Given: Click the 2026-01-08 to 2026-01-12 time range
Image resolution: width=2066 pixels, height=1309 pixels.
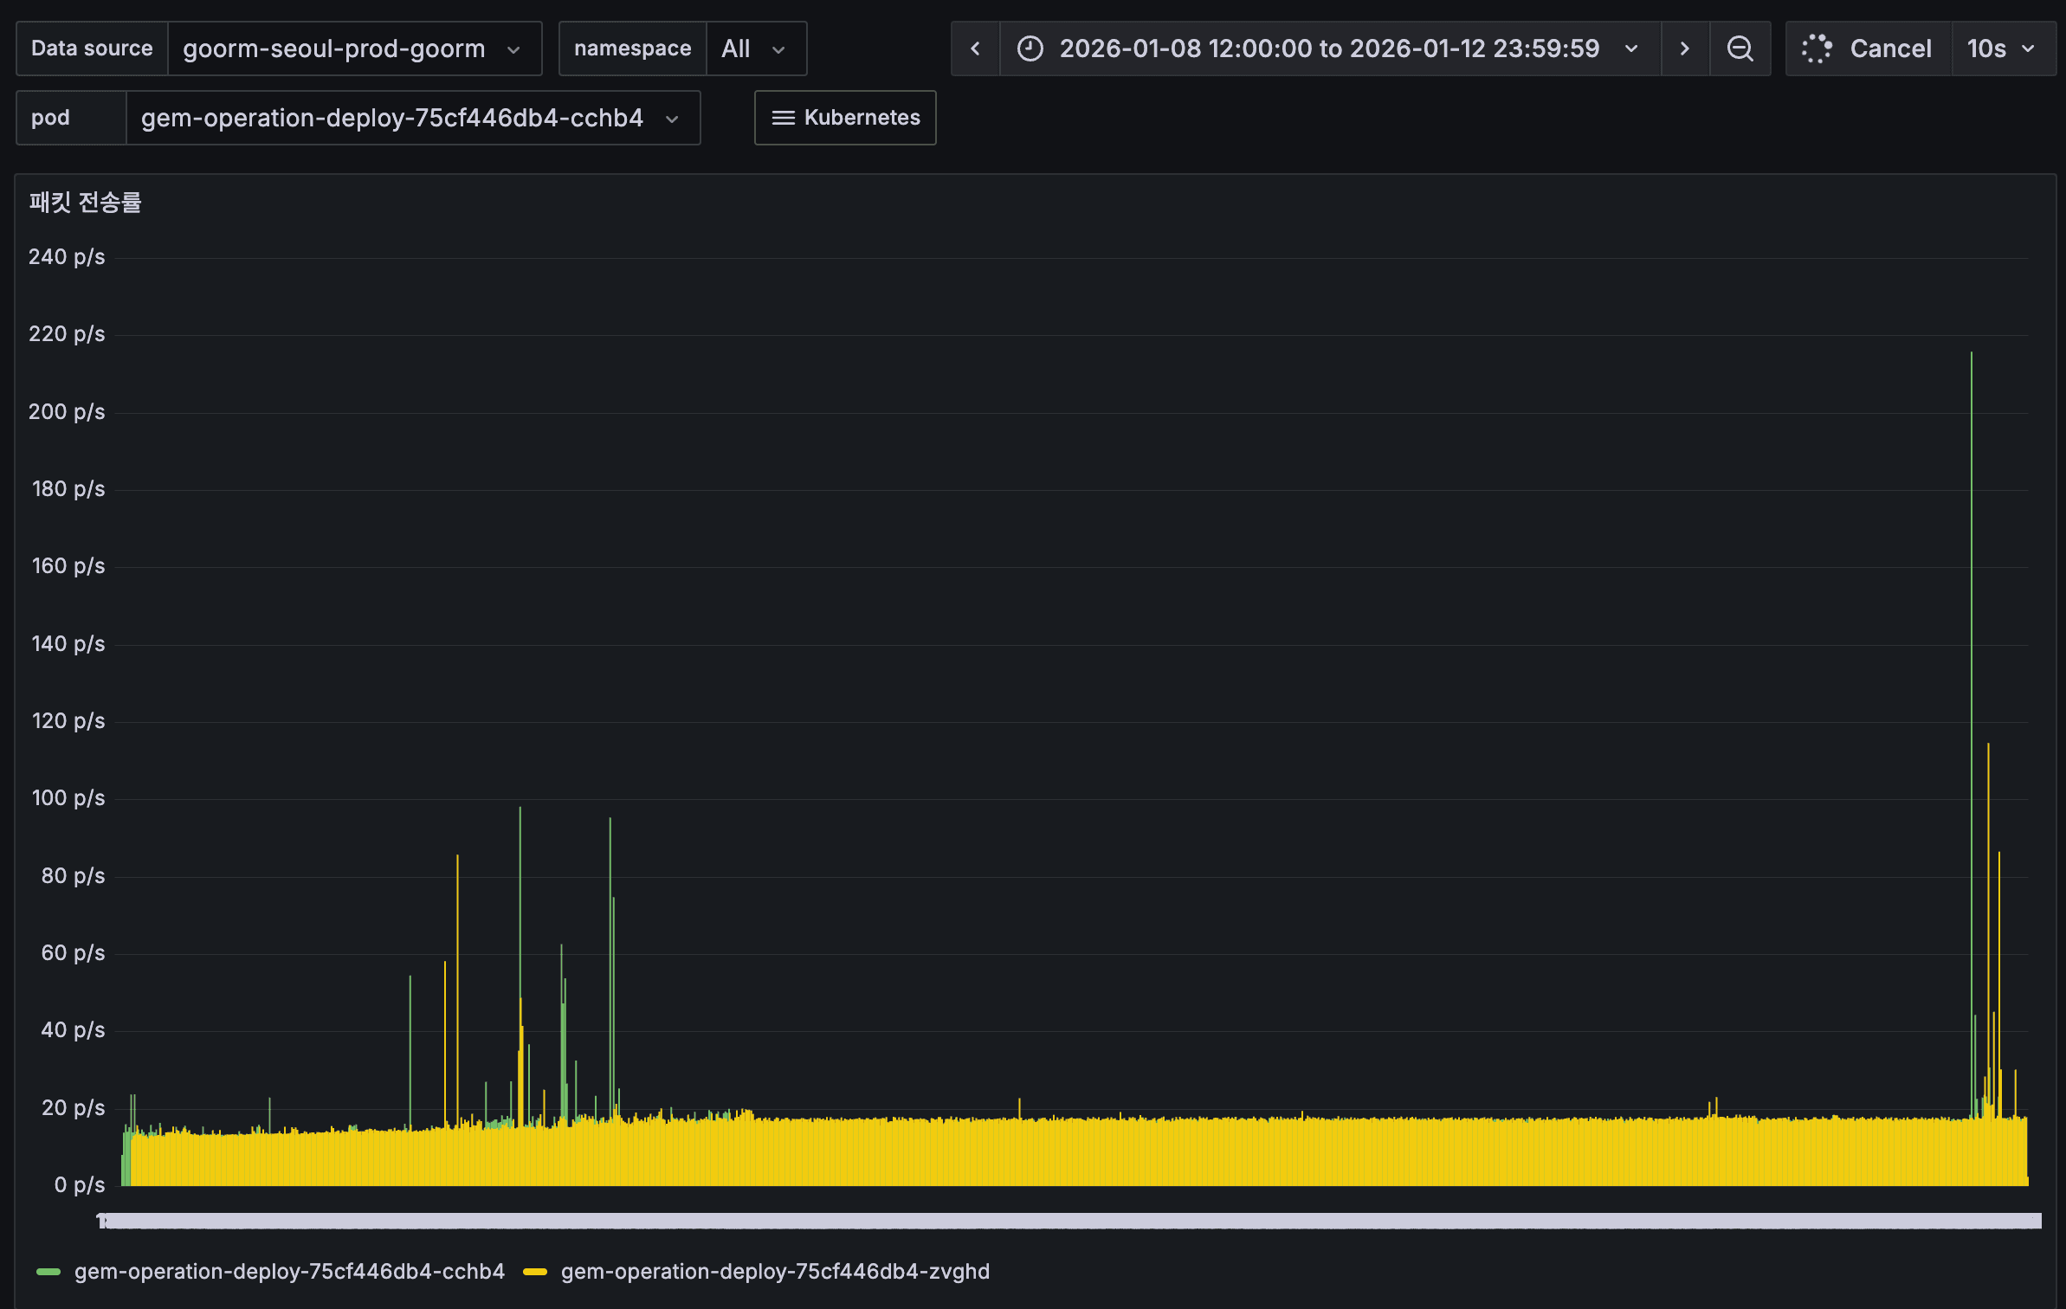Looking at the screenshot, I should pos(1329,48).
